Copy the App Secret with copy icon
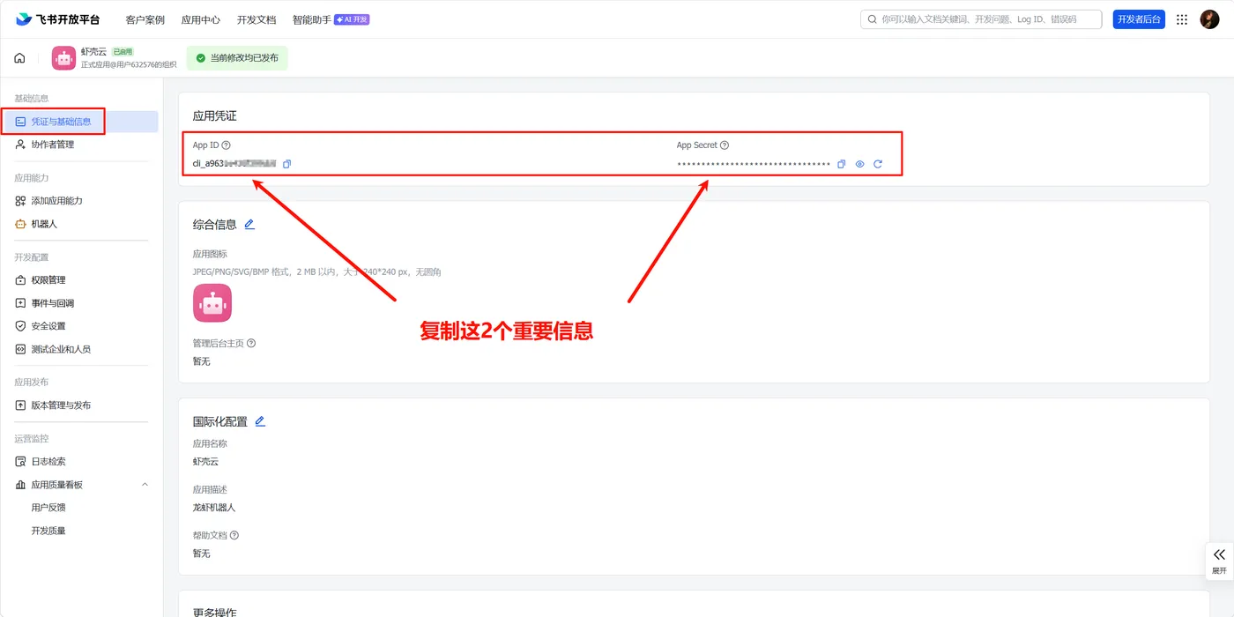 pyautogui.click(x=841, y=164)
